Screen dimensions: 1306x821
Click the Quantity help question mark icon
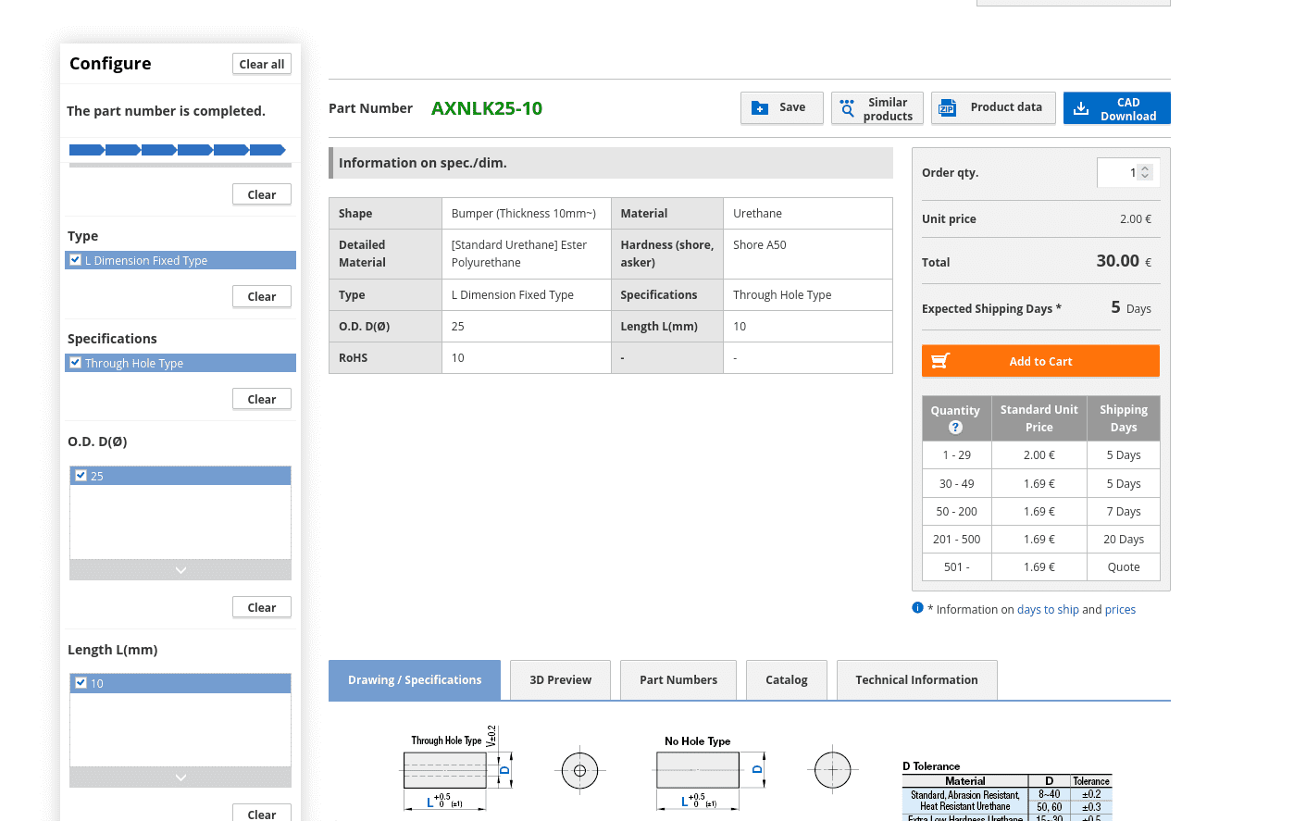pos(955,428)
